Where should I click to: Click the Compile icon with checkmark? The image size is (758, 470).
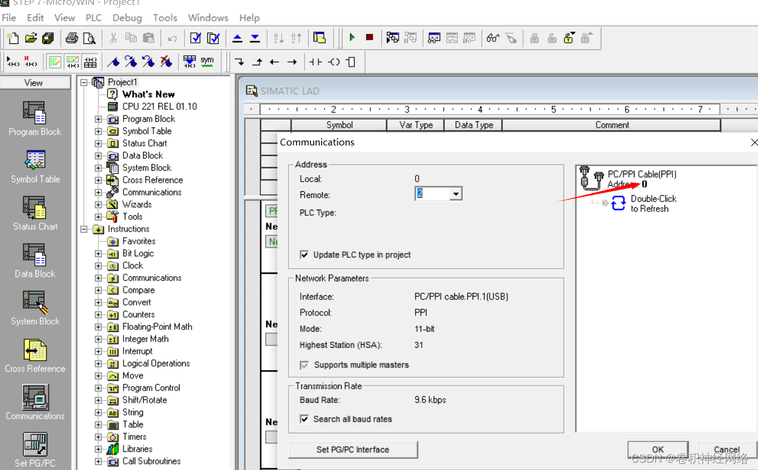(x=196, y=38)
